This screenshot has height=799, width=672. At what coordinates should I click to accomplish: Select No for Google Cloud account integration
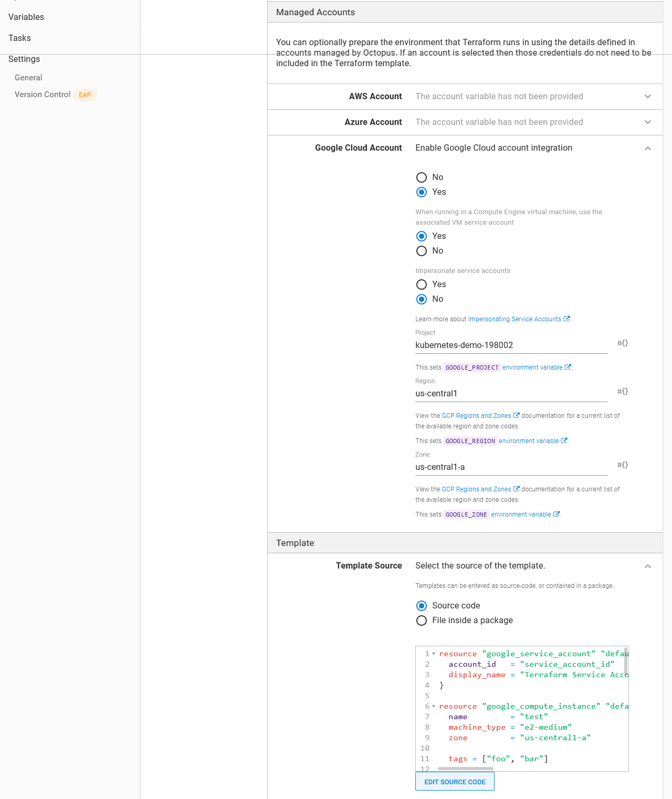coord(422,177)
